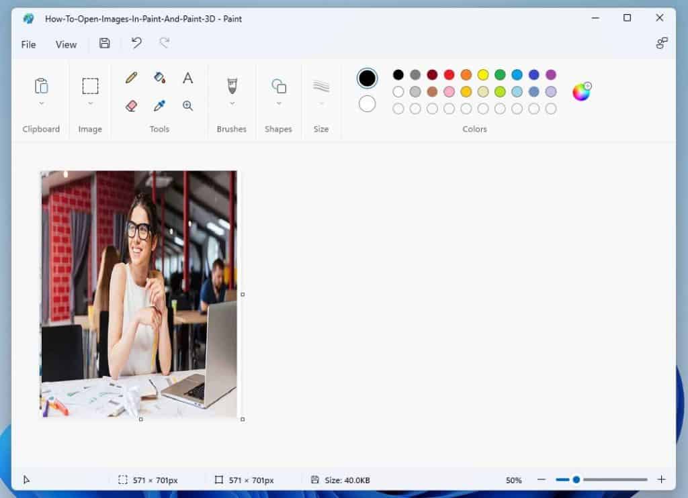
Task: Maximize the Paint window
Action: 627,18
